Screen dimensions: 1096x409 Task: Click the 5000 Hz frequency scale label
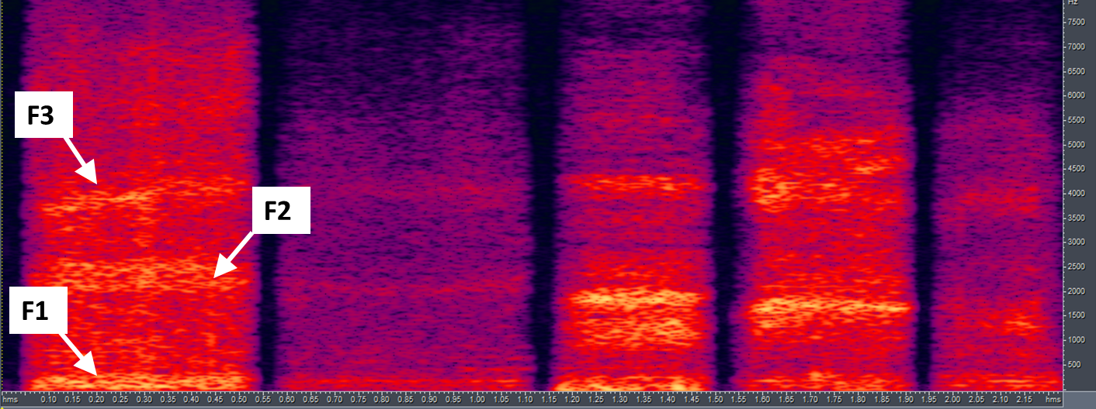[x=1077, y=144]
